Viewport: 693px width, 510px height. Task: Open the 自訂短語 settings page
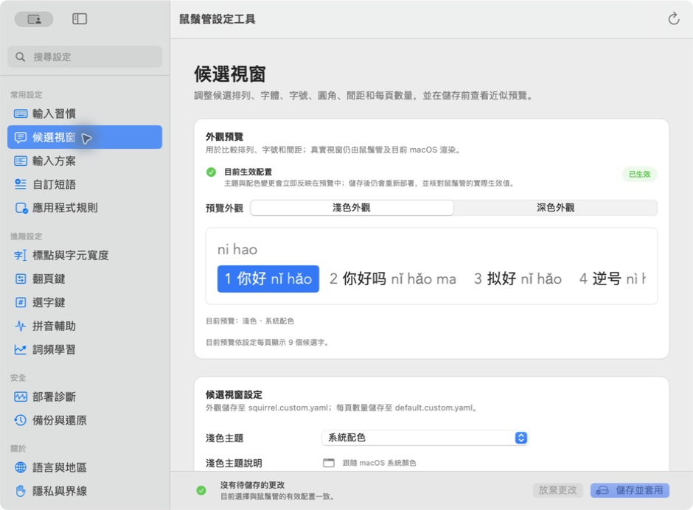(x=85, y=184)
